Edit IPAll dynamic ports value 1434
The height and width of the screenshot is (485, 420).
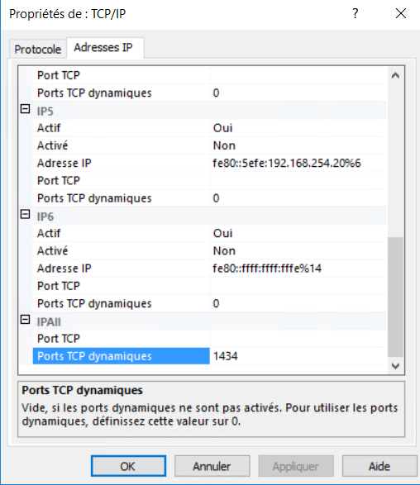298,356
